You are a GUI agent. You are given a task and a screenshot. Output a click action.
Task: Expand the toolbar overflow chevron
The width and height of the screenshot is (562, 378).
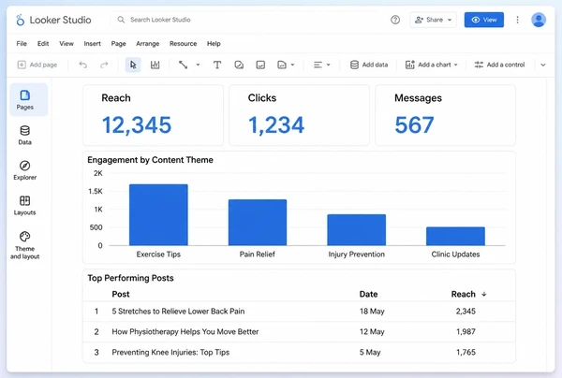point(543,65)
